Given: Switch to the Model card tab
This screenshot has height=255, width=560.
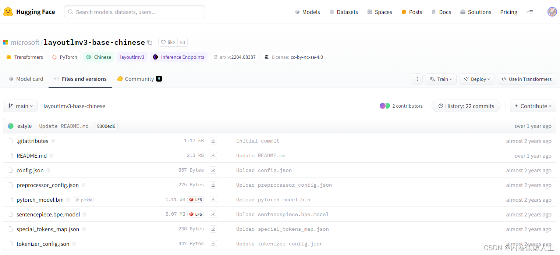Looking at the screenshot, I should coord(26,79).
